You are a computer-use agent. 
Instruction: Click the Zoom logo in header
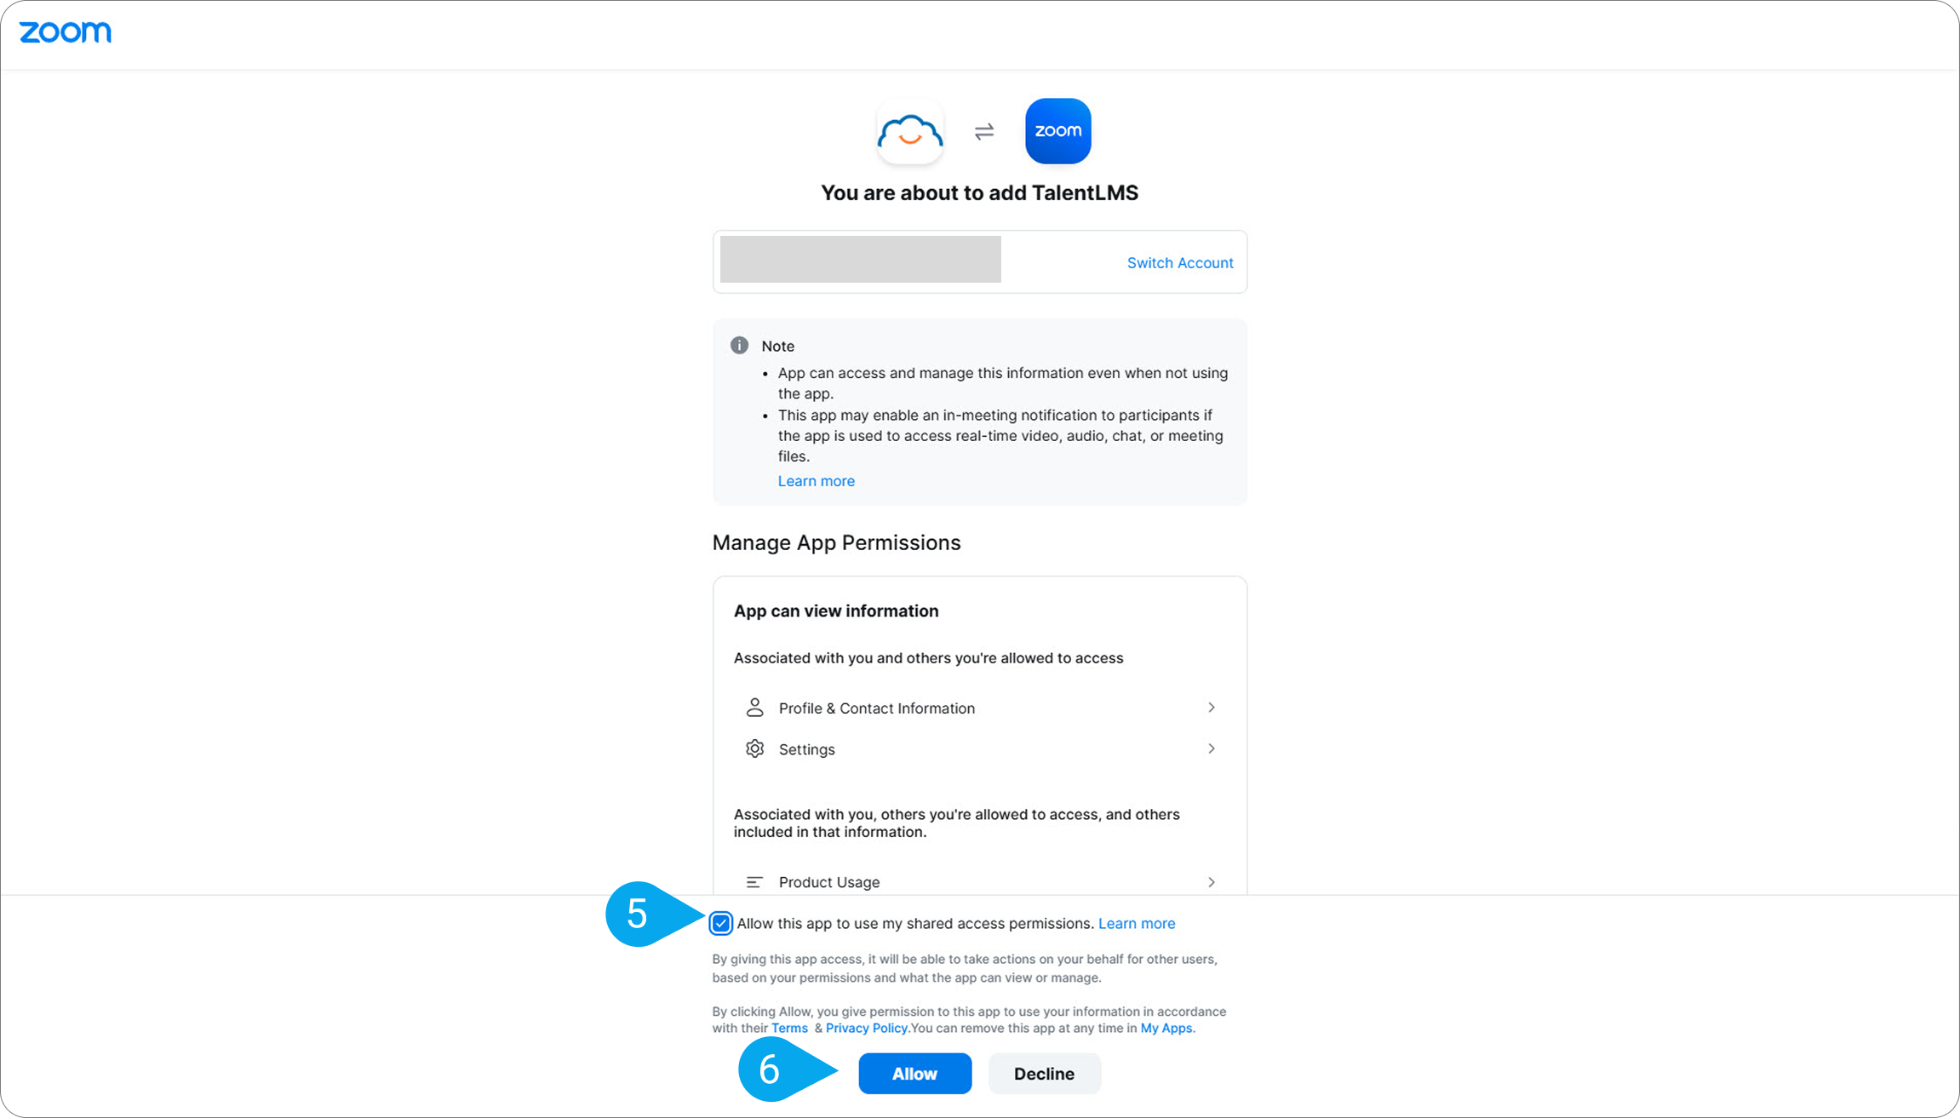66,32
